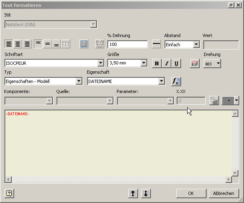Align text right with the right-justify icon
The image size is (244, 203).
click(x=27, y=44)
